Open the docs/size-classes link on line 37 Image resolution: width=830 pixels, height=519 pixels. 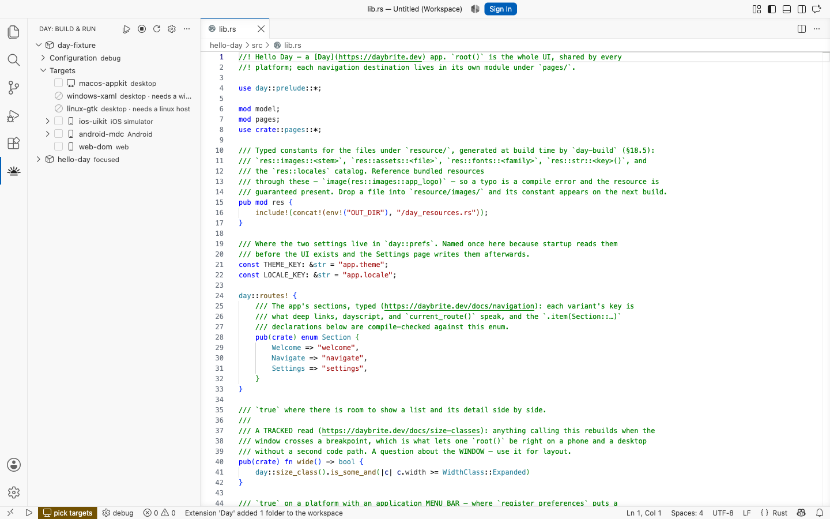(401, 431)
